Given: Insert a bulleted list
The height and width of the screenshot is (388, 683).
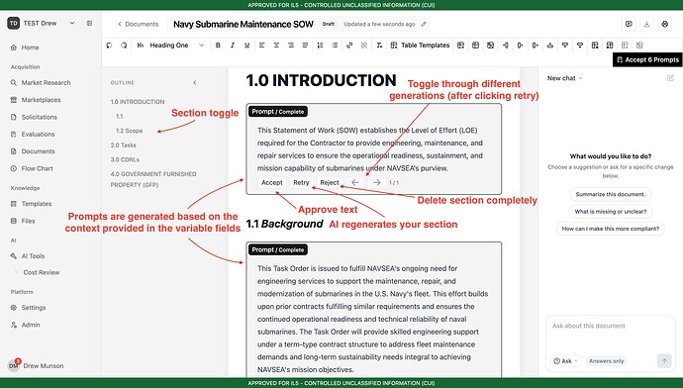Looking at the screenshot, I should [335, 46].
